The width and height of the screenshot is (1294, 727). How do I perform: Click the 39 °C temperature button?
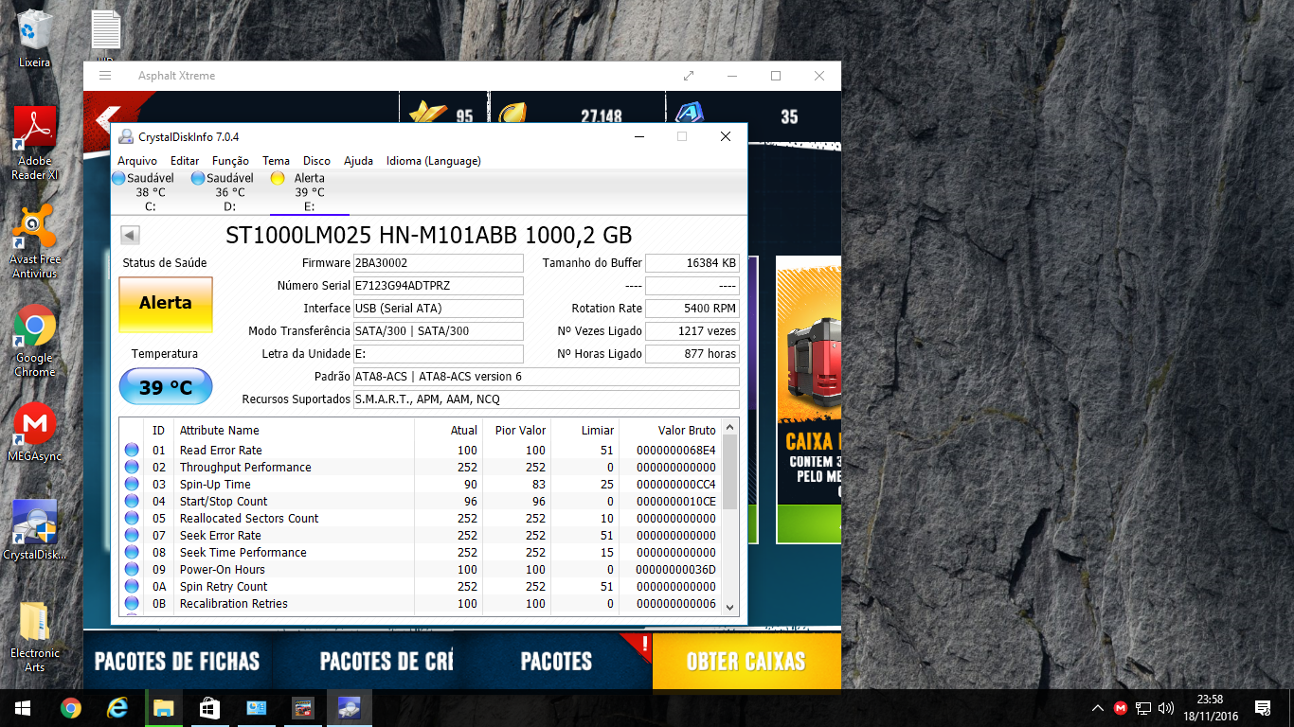pos(166,387)
